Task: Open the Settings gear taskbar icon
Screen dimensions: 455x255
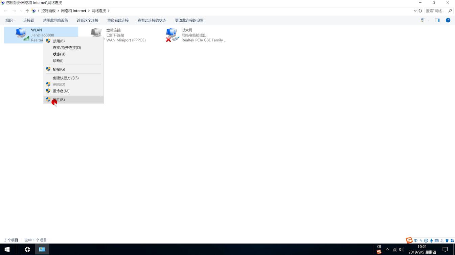Action: point(27,250)
